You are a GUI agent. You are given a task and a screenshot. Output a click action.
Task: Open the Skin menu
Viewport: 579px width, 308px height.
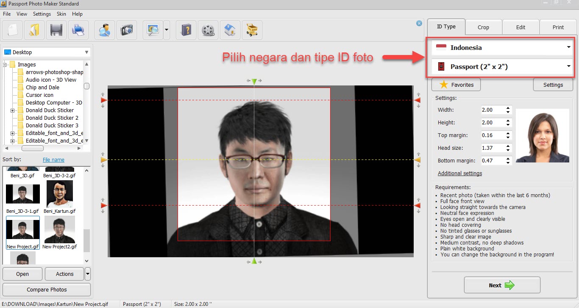tap(61, 14)
